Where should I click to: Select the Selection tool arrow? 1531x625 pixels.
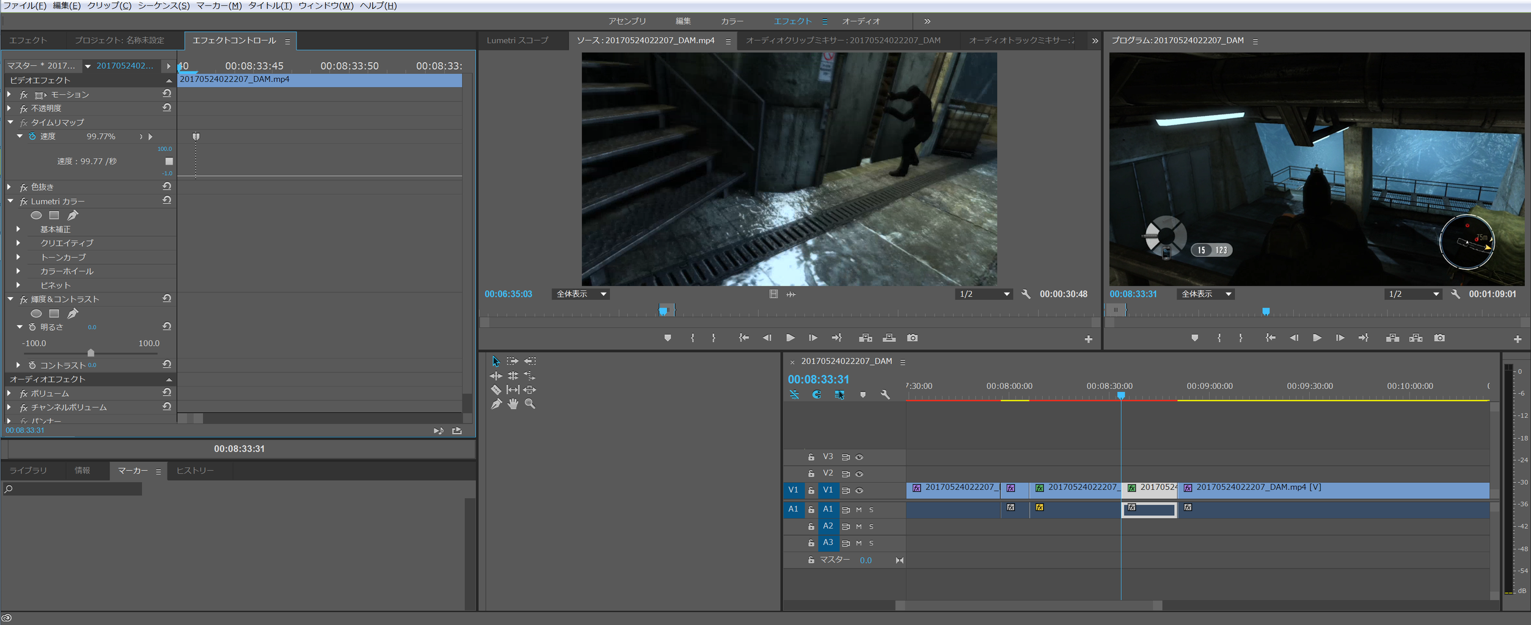[x=495, y=361]
